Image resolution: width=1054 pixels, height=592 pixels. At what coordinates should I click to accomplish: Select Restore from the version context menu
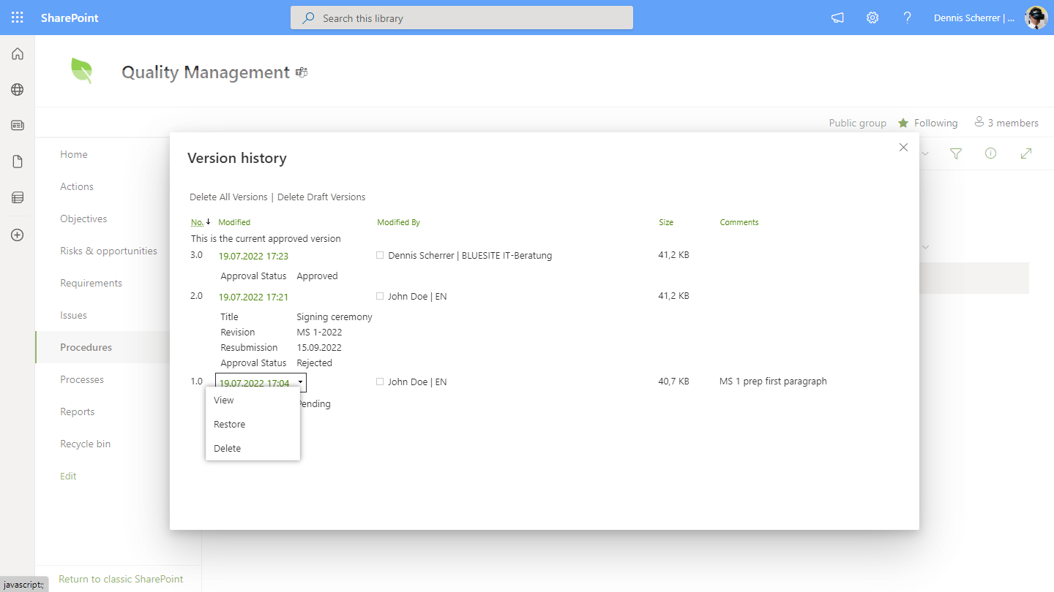click(229, 425)
